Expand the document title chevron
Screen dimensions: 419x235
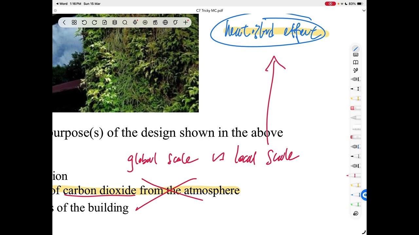(x=364, y=10)
